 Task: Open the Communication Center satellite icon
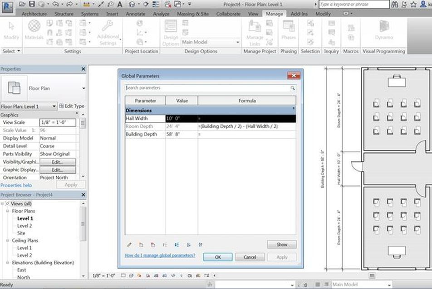pyautogui.click(x=404, y=4)
